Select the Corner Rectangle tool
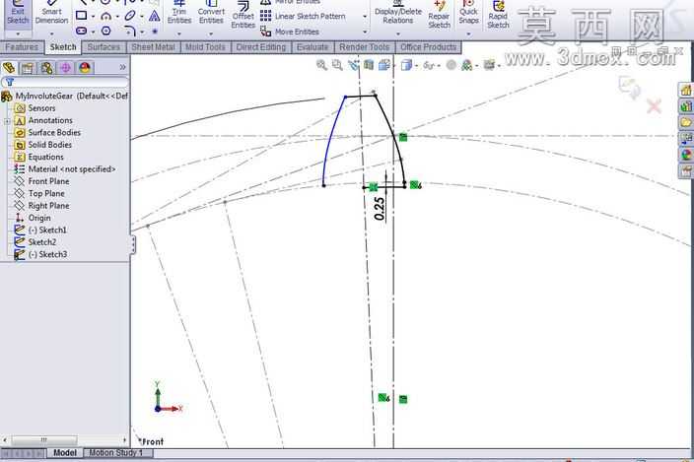Viewport: 694px width, 462px height. (x=82, y=16)
